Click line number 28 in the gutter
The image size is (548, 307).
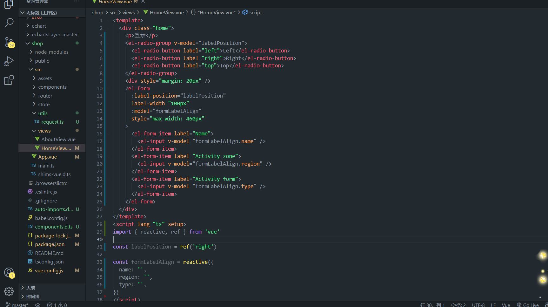(99, 224)
